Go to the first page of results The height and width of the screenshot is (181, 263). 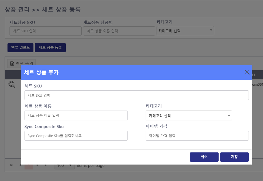click(x=12, y=165)
